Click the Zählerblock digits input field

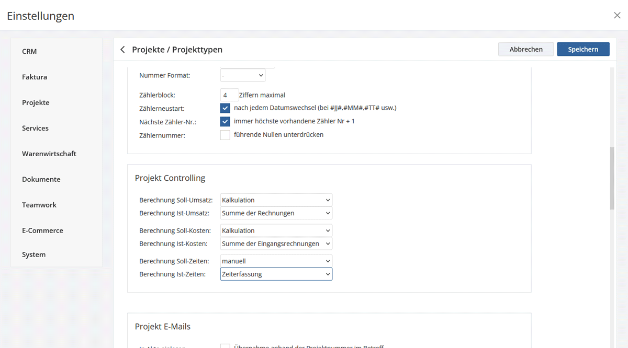tap(229, 95)
